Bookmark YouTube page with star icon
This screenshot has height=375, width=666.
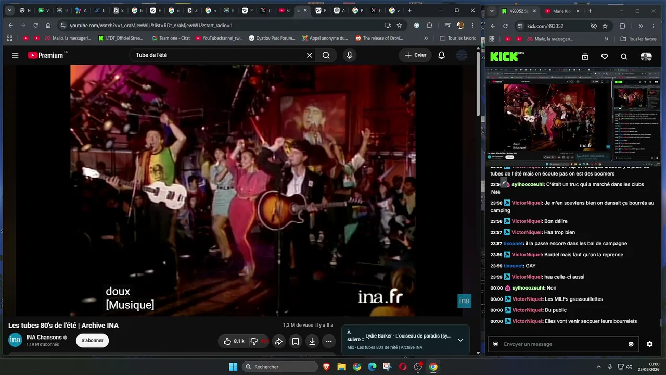[399, 25]
